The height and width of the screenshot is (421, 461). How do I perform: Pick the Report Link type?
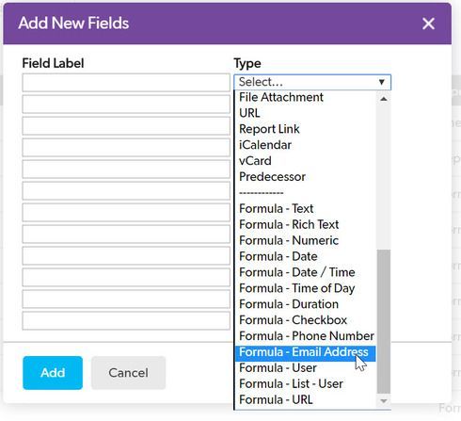coord(269,129)
